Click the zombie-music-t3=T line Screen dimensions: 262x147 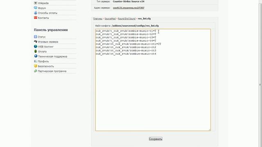pos(126,38)
